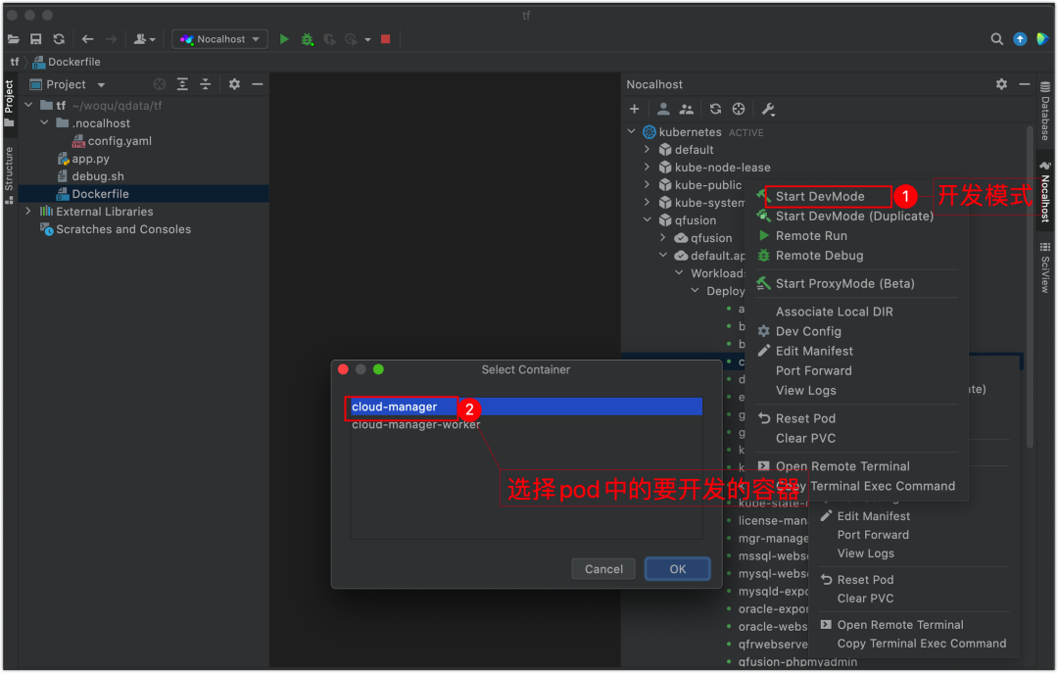Collapse the kubernetes cluster node
This screenshot has width=1058, height=673.
[x=632, y=131]
